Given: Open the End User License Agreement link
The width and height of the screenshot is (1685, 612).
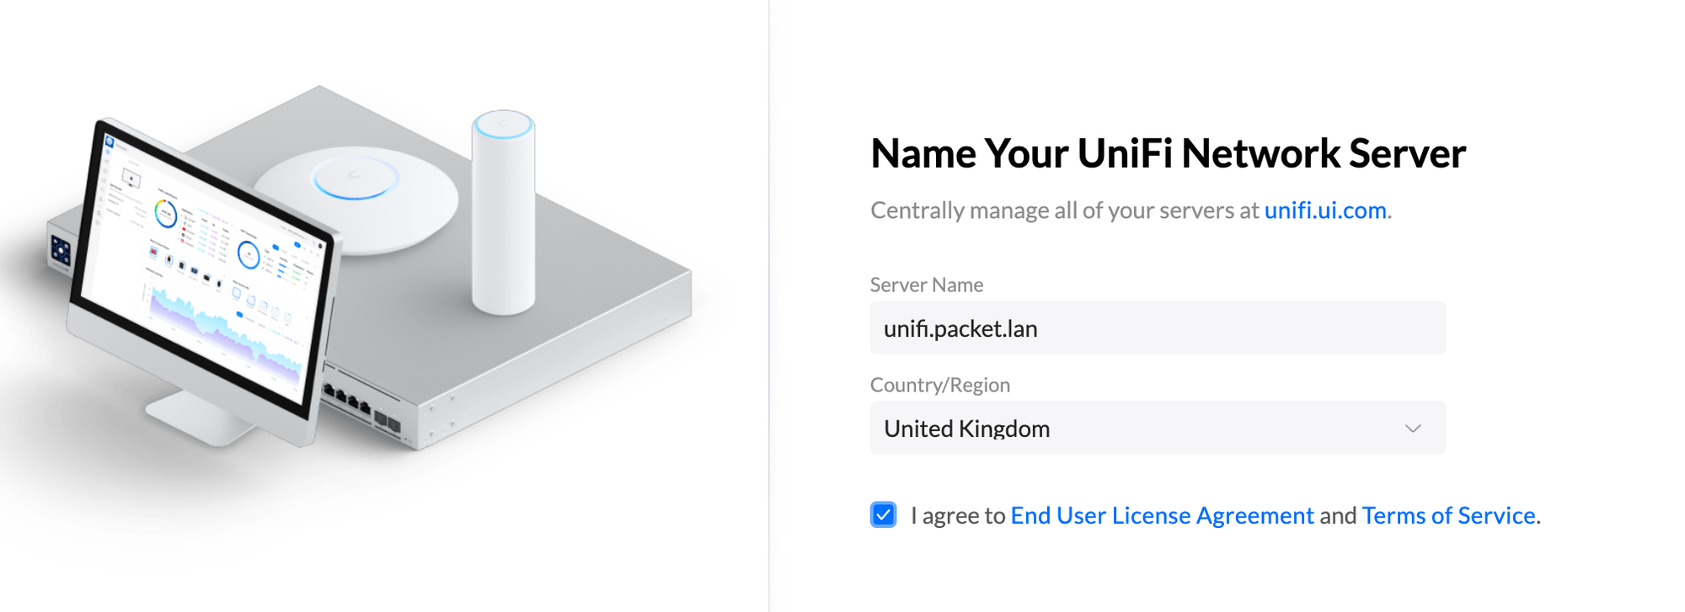Looking at the screenshot, I should pos(1161,515).
